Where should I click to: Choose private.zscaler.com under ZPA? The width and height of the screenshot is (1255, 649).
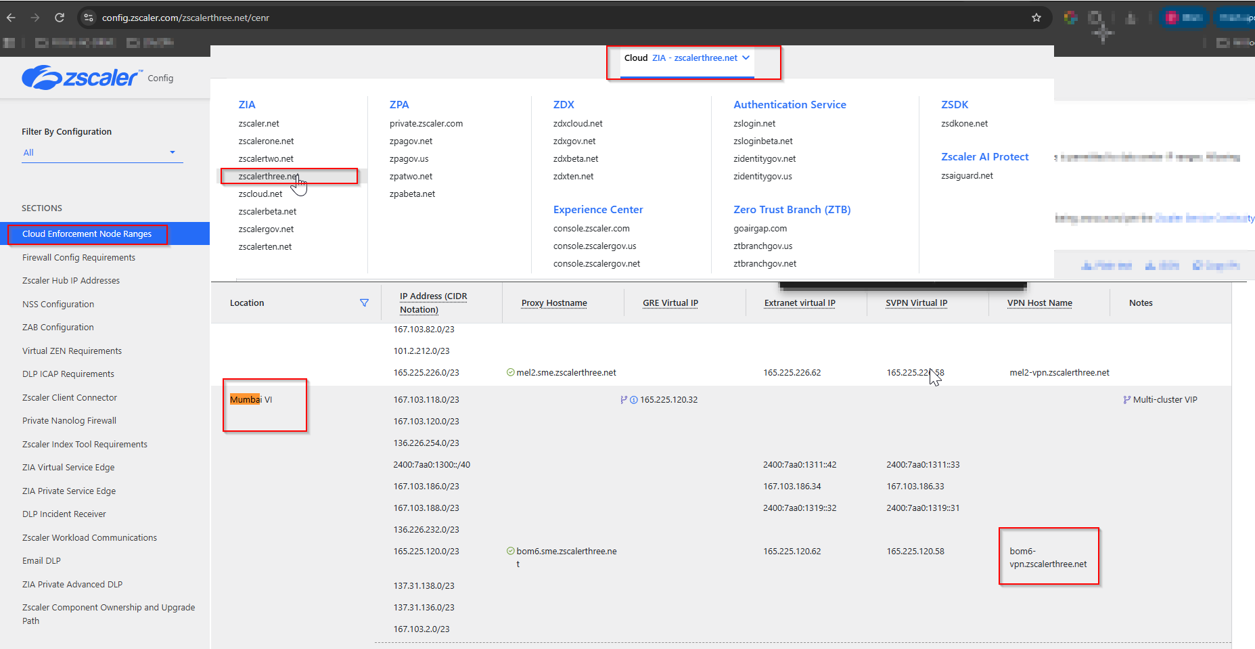tap(426, 123)
